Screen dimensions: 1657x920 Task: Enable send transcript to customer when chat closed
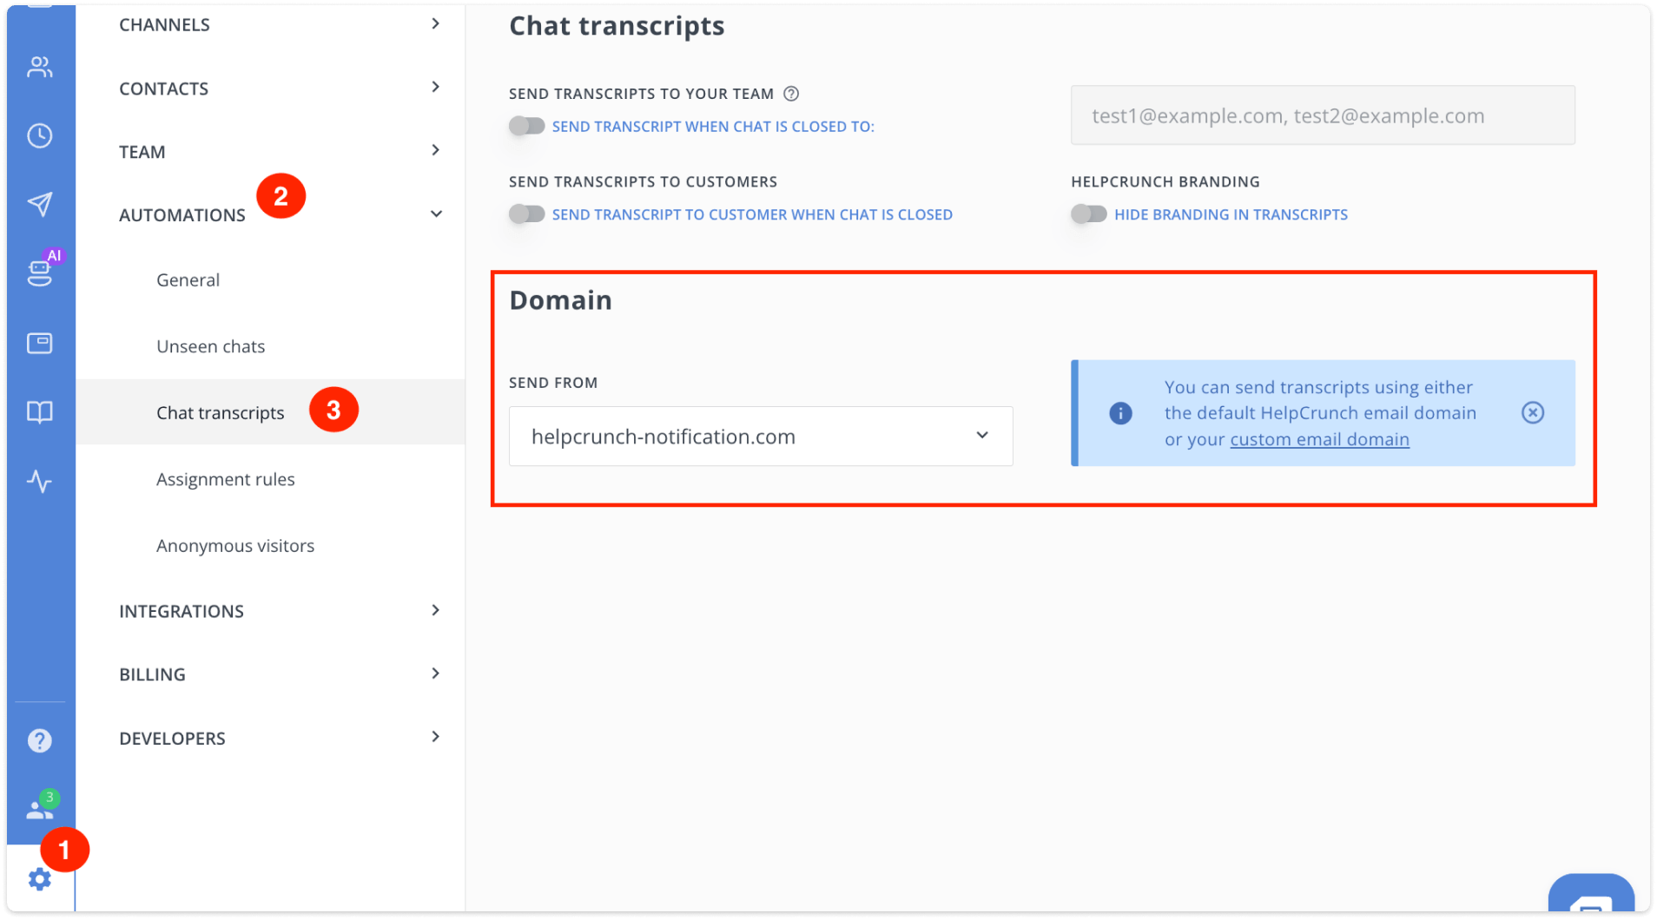pyautogui.click(x=527, y=214)
